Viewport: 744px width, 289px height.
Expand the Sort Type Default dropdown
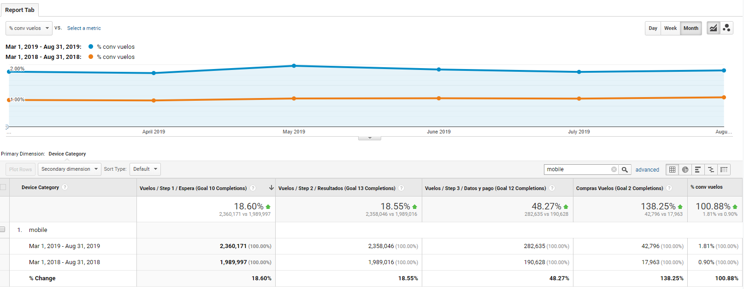tap(145, 169)
